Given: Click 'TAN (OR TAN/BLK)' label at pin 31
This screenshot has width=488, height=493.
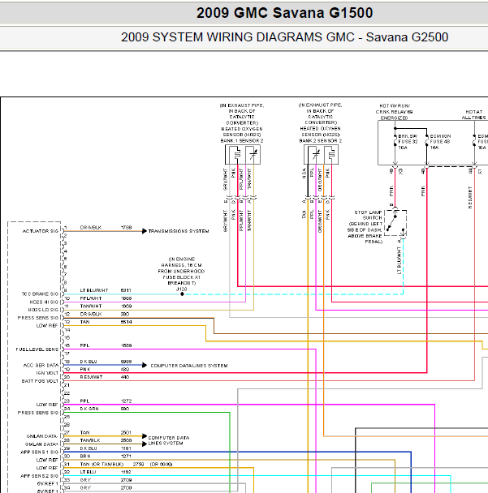Looking at the screenshot, I should 101,465.
